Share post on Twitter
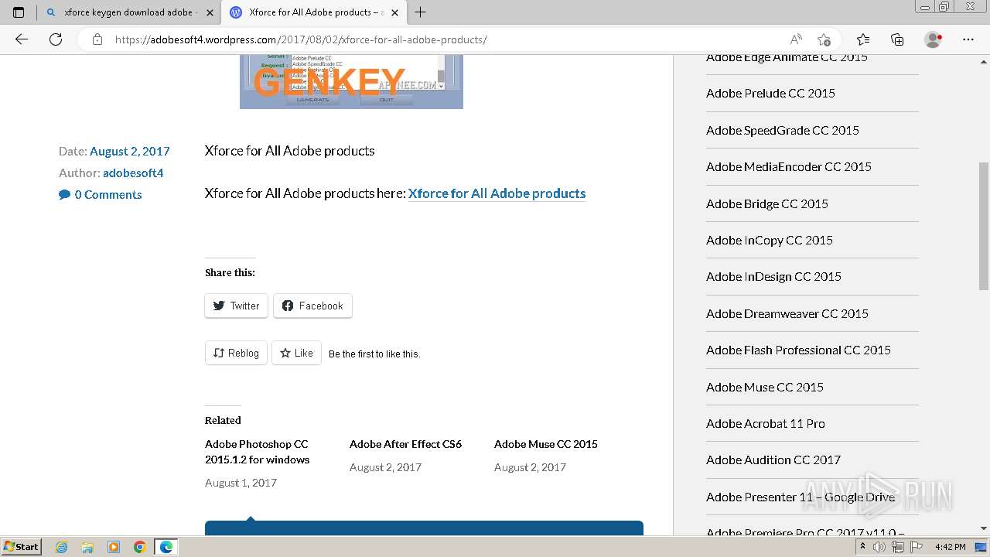Image resolution: width=990 pixels, height=557 pixels. 237,306
